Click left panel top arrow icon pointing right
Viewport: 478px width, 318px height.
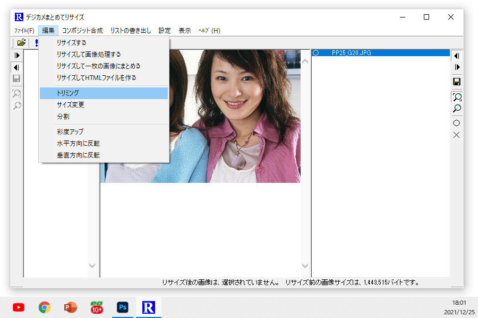17,55
